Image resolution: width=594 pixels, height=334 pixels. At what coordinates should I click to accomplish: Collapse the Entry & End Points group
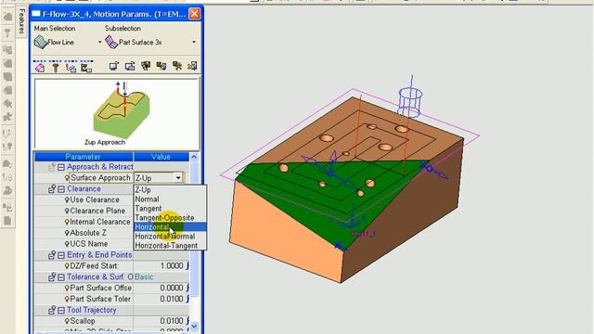tap(61, 255)
